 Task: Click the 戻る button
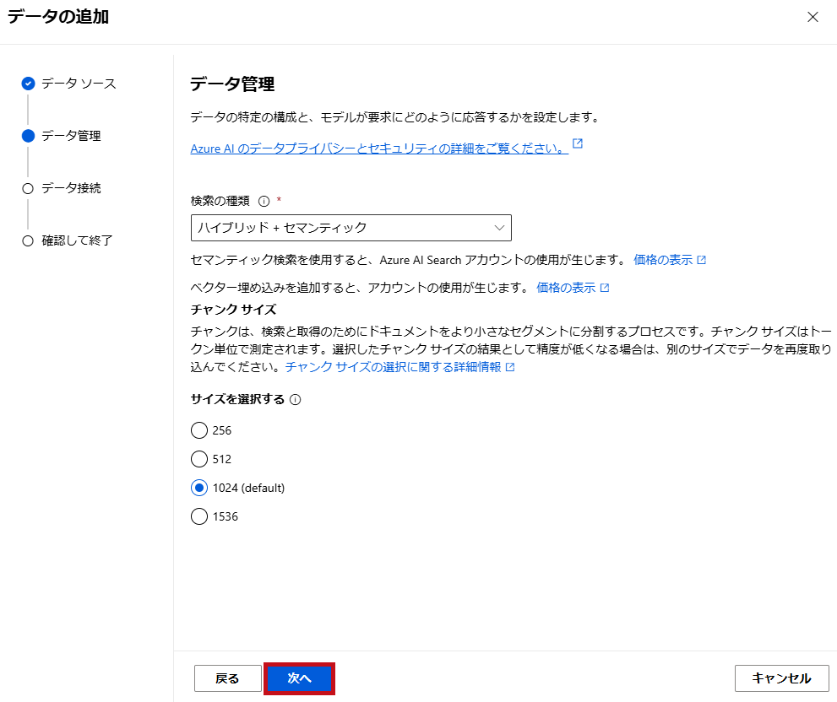[x=227, y=678]
